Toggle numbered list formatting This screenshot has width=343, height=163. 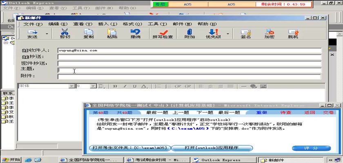158,86
